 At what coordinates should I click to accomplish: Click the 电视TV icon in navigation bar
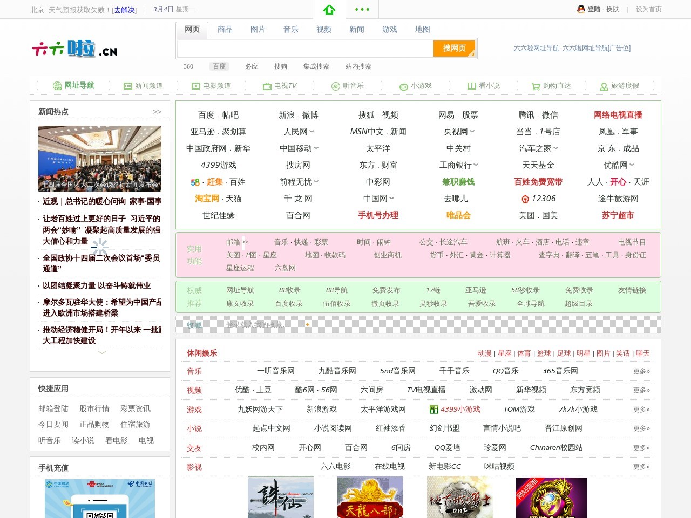click(x=267, y=86)
